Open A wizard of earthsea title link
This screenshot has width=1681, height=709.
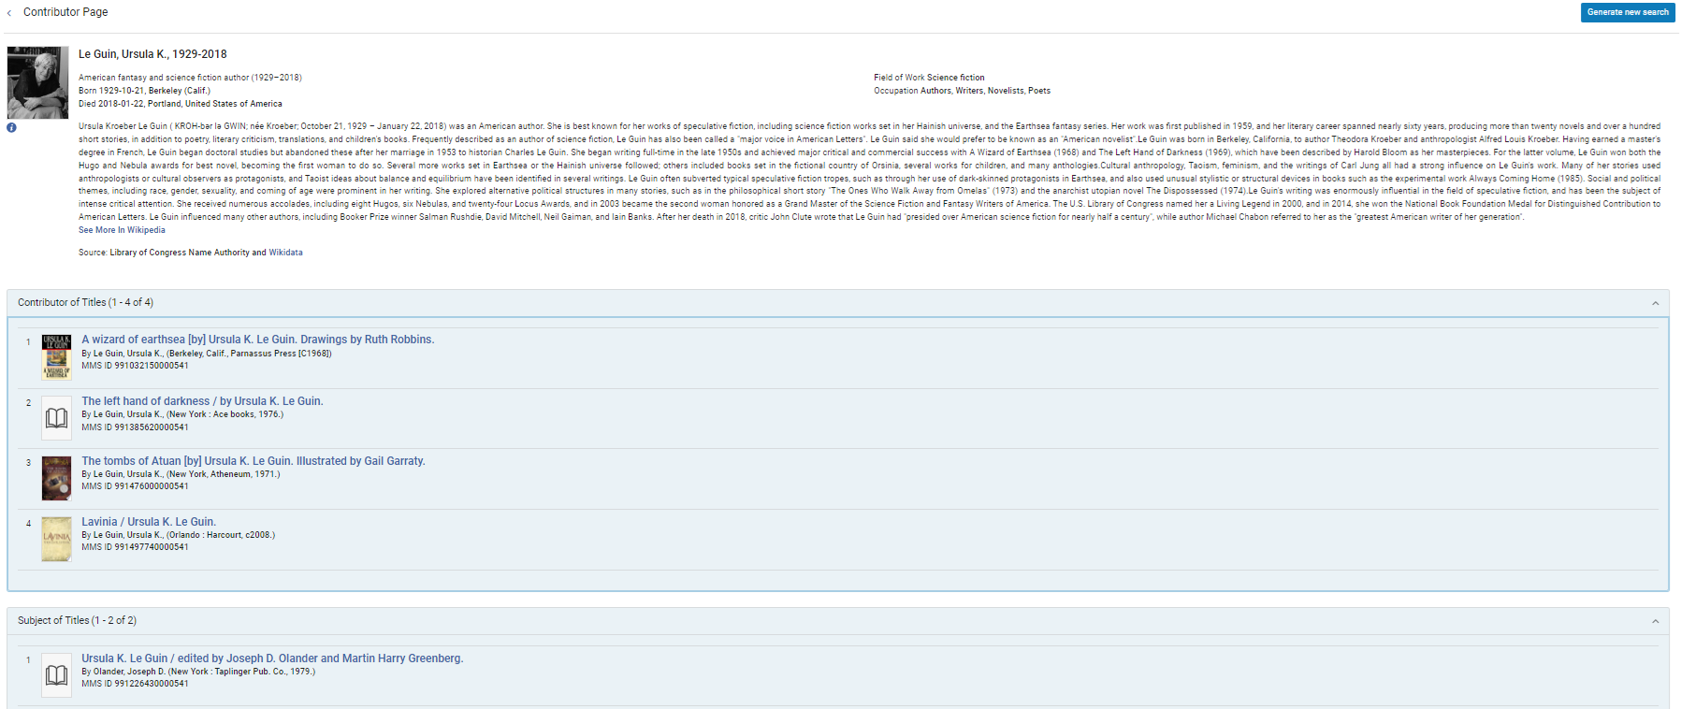click(x=258, y=340)
